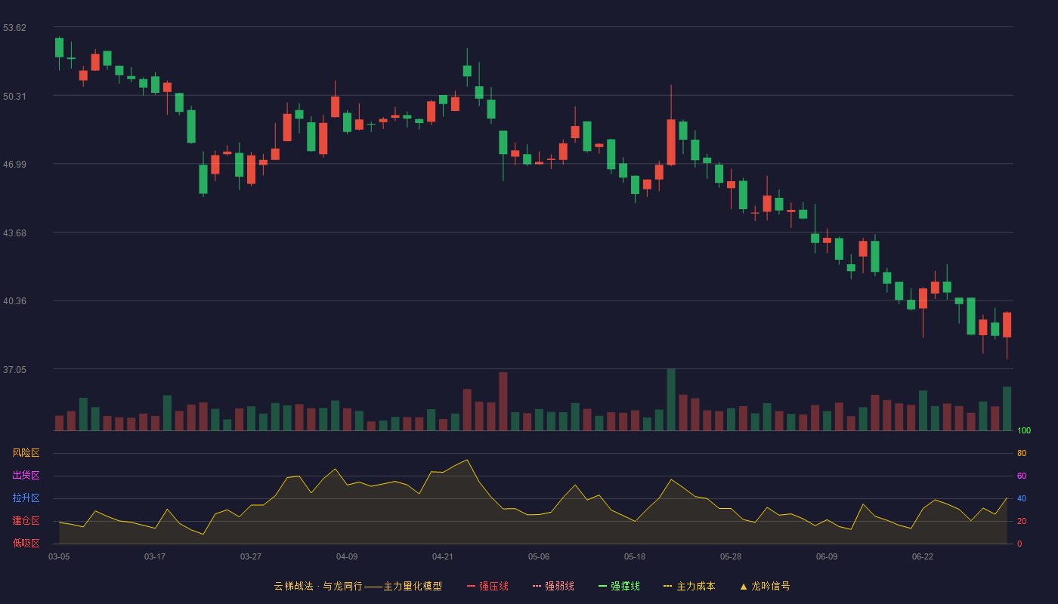
Task: Click the 06-22 date label
Action: [923, 556]
